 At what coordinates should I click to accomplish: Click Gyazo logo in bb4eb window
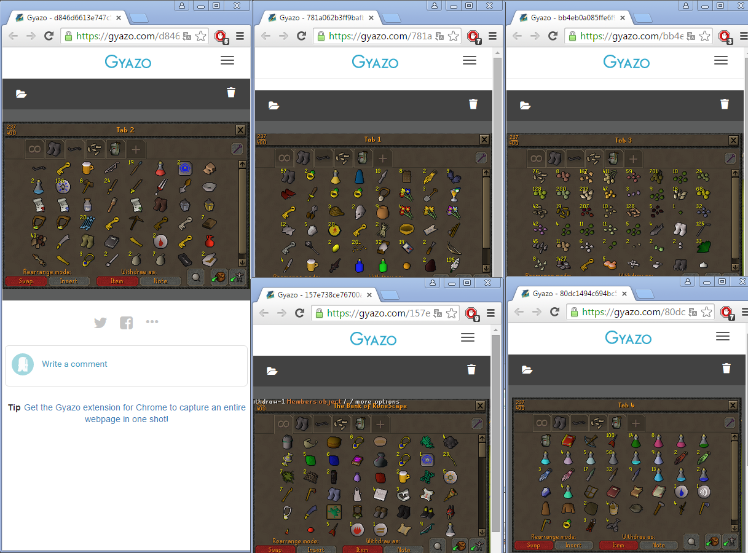coord(626,61)
